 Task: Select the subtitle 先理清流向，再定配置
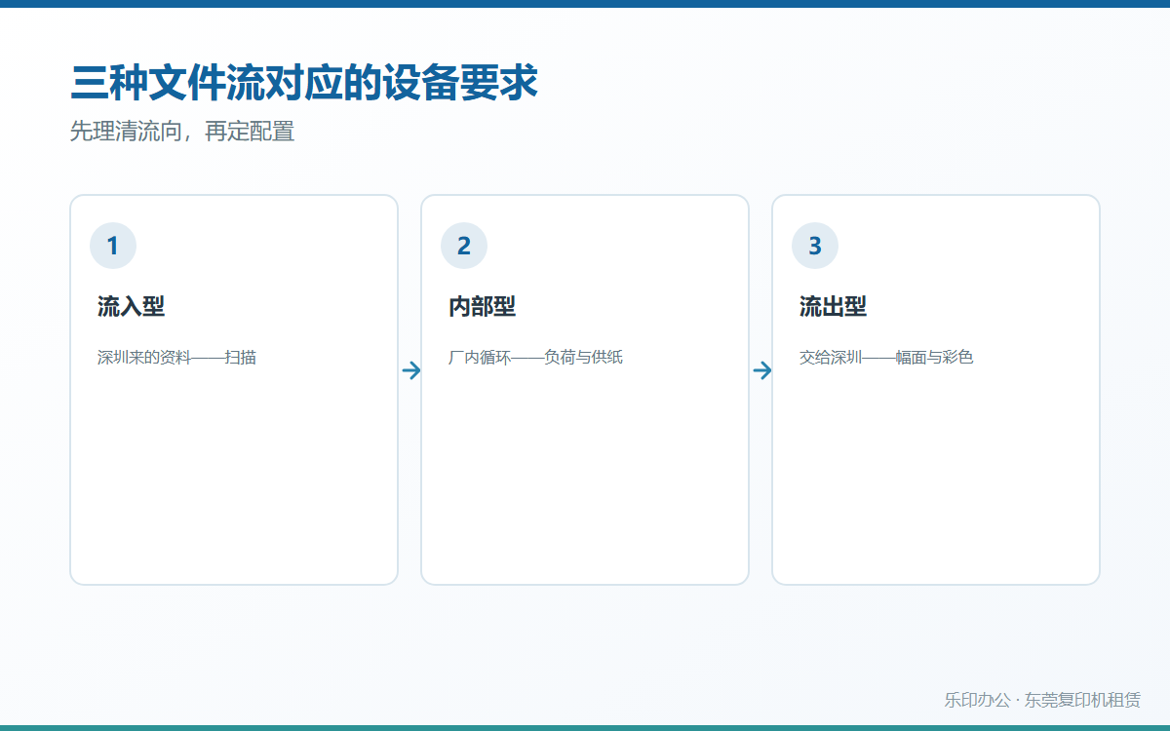pos(182,132)
